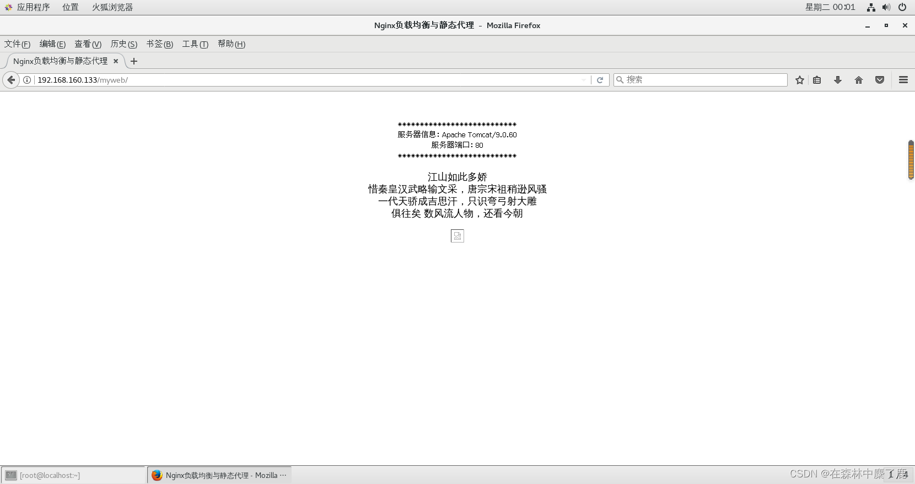
Task: Click the broken image placeholder on the page
Action: [x=457, y=236]
